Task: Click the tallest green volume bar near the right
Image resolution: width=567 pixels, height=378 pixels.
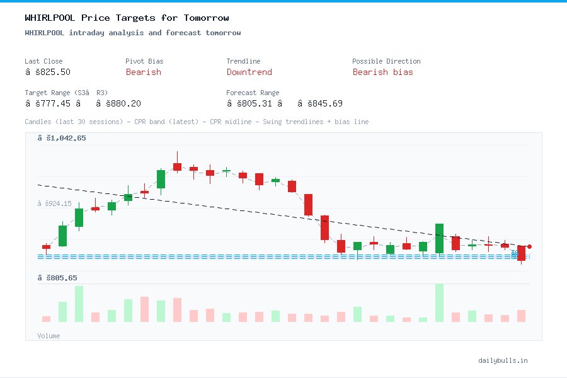Action: [439, 303]
